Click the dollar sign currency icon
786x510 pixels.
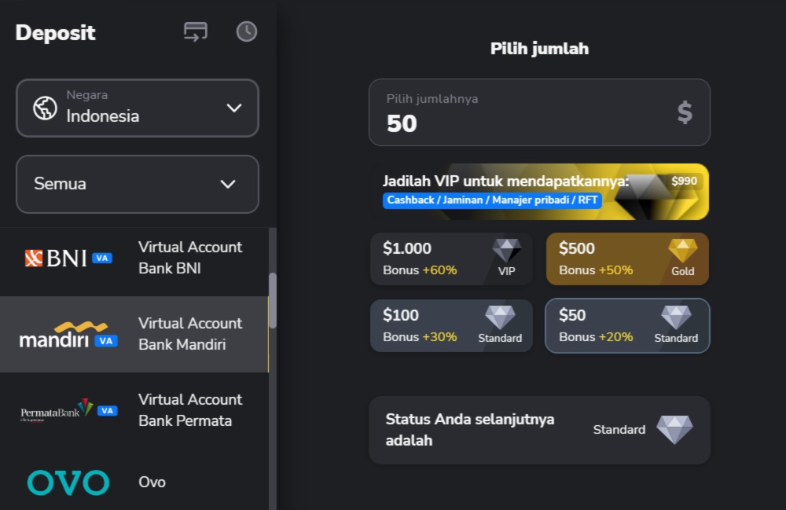(x=685, y=113)
